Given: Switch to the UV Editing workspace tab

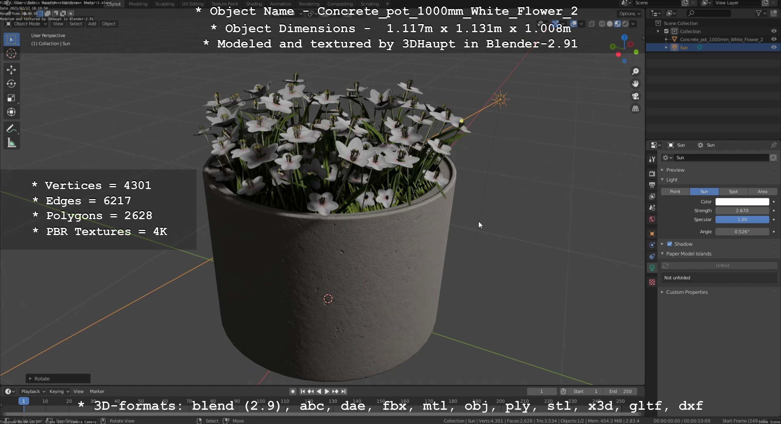Looking at the screenshot, I should coord(192,4).
